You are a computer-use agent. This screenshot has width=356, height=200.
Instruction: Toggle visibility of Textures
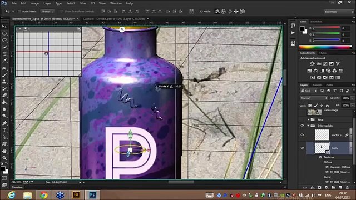click(x=320, y=157)
